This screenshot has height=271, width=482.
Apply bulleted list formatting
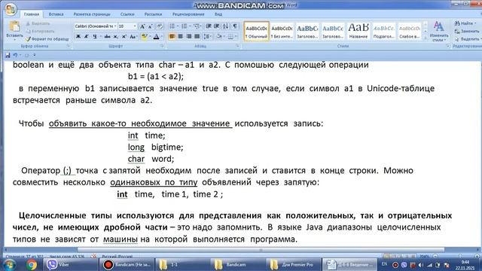click(172, 26)
